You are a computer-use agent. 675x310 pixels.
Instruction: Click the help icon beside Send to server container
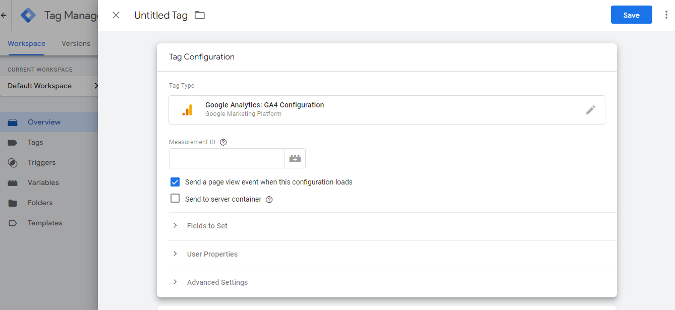[269, 200]
